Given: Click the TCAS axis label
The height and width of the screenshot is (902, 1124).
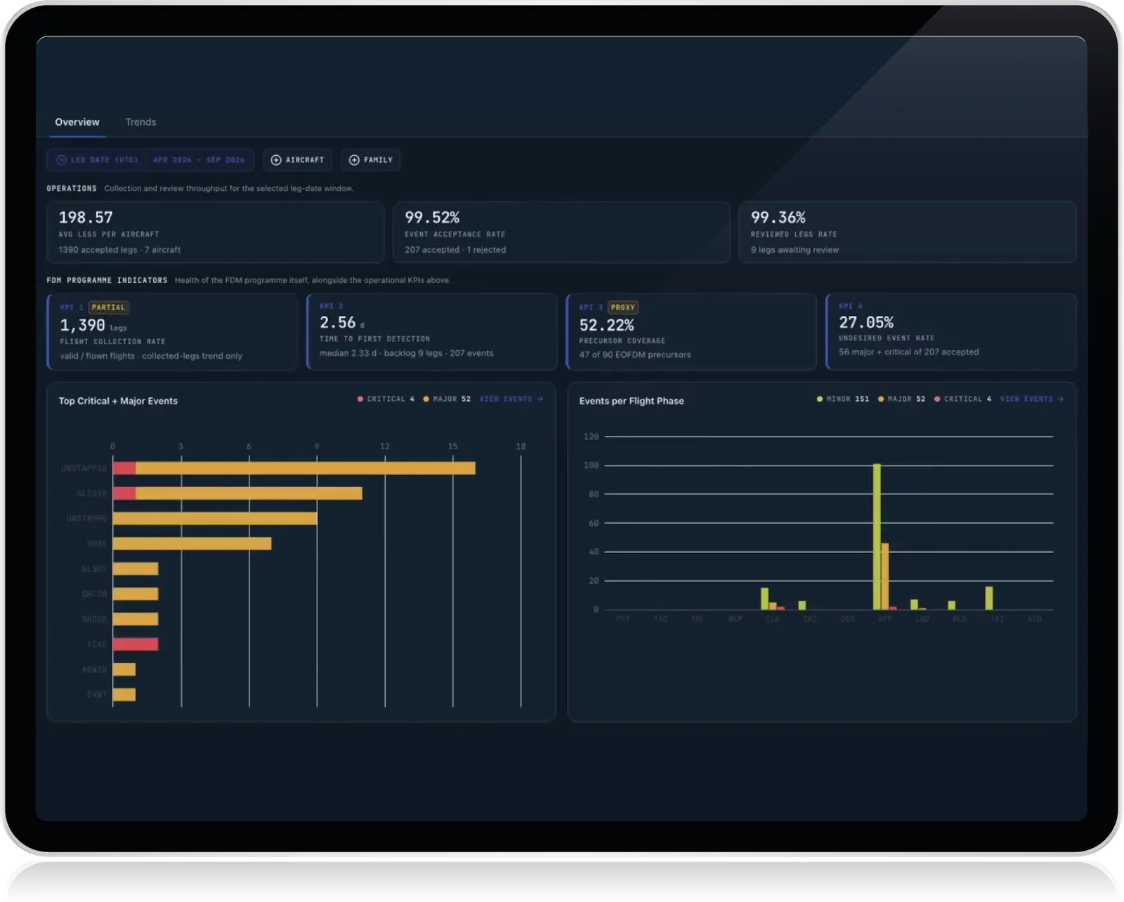Looking at the screenshot, I should [97, 644].
